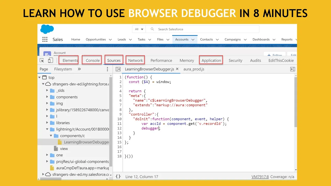Viewport: 331px width, 186px height.
Task: Open the Opportunities nav dropdown arrow
Action: [x=110, y=40]
